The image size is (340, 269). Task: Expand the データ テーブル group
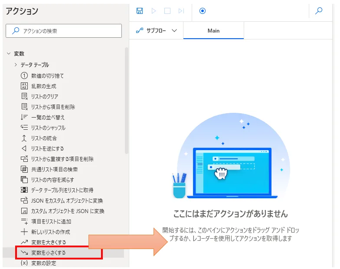point(16,65)
